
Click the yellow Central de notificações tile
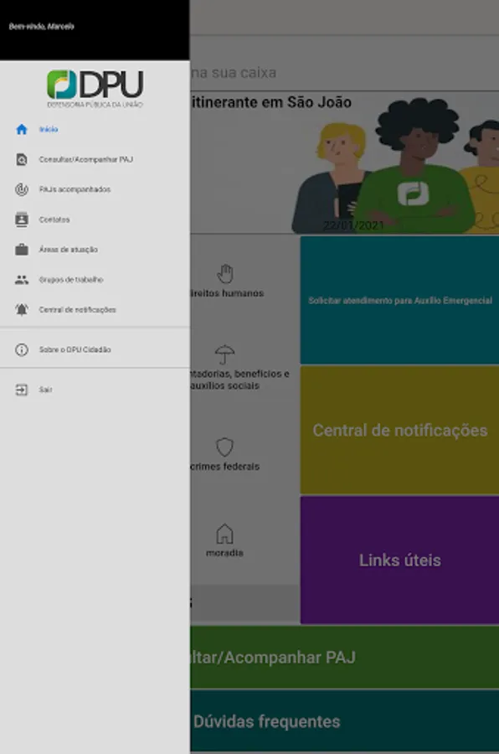tap(399, 430)
